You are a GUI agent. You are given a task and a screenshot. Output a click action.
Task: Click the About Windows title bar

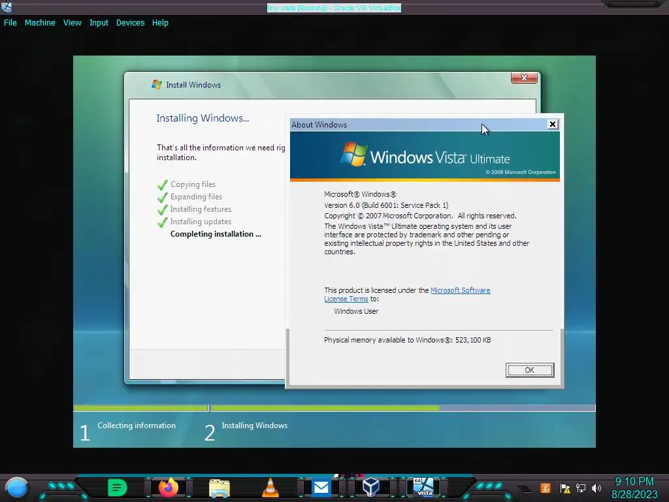pos(418,125)
